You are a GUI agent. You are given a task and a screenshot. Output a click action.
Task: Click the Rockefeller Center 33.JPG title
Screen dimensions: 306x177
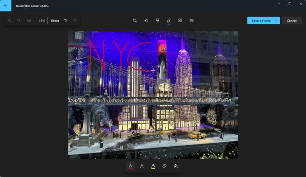coord(32,6)
